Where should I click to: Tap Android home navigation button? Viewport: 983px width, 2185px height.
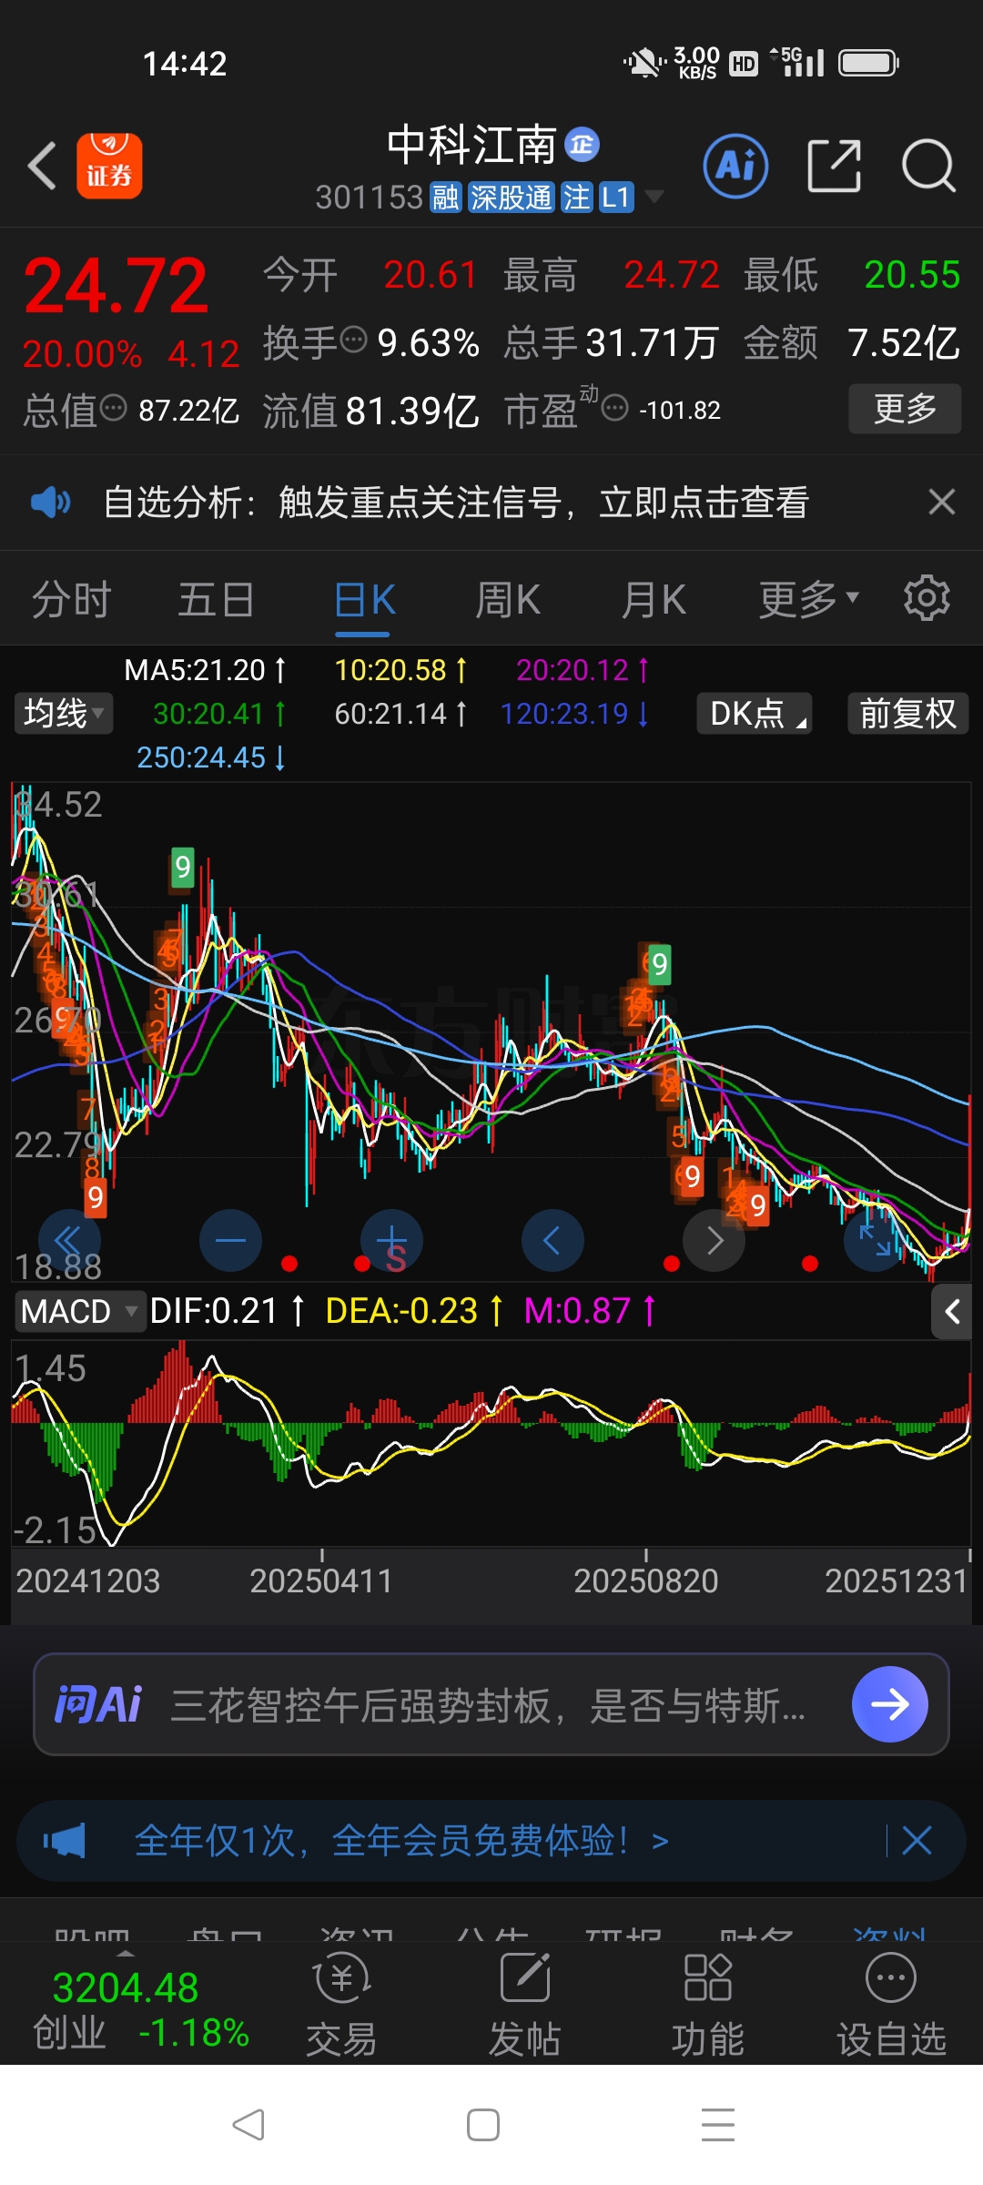[x=482, y=2125]
